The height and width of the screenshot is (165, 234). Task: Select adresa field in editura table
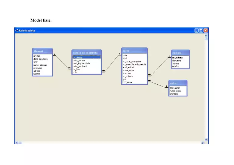pyautogui.click(x=180, y=64)
